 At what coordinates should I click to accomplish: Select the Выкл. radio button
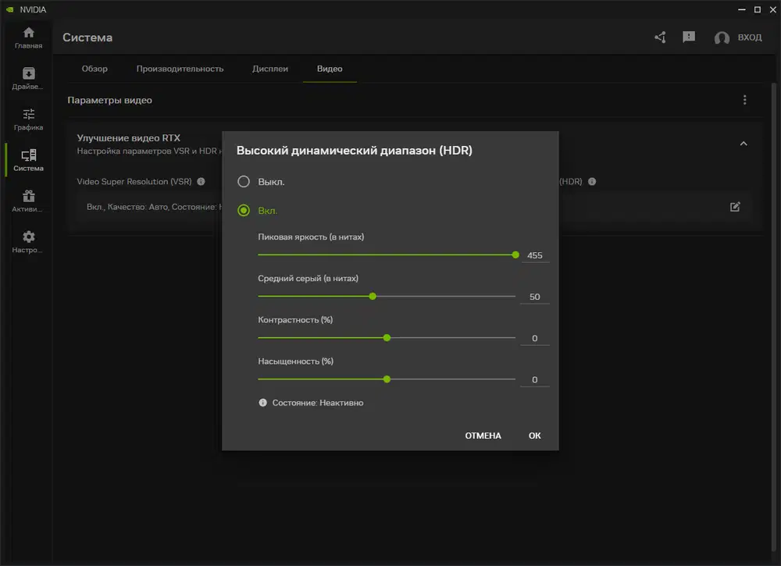click(244, 182)
